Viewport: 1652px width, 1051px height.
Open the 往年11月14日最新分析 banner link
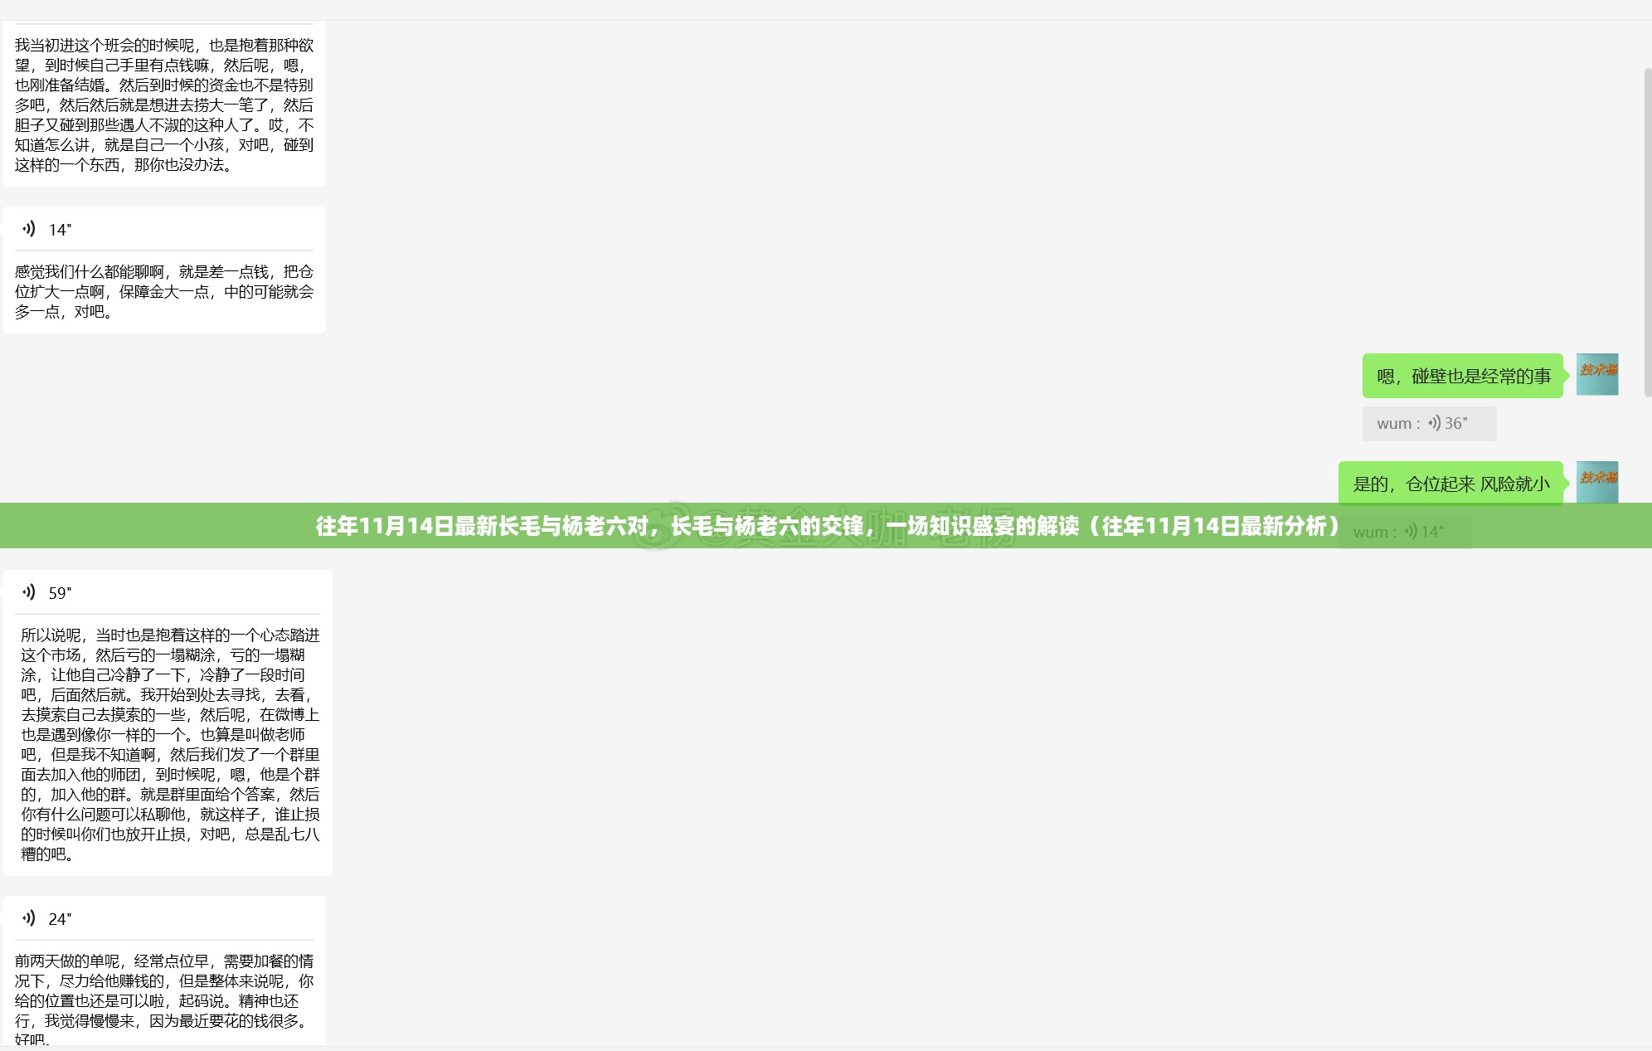pos(826,525)
